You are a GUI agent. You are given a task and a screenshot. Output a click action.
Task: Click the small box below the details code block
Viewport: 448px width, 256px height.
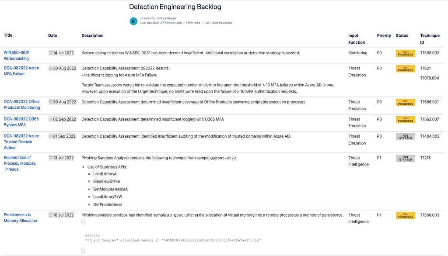coord(83,250)
